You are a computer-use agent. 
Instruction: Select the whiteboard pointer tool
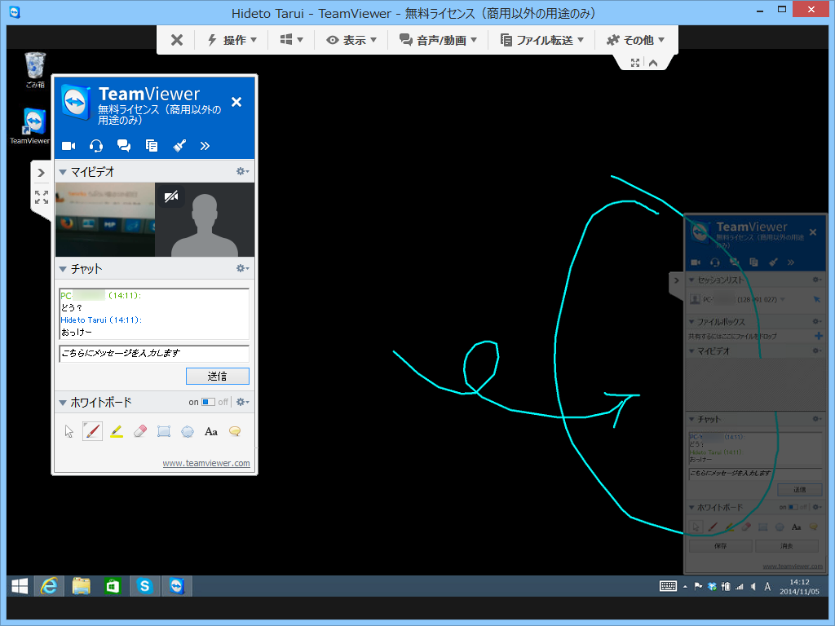coord(69,431)
